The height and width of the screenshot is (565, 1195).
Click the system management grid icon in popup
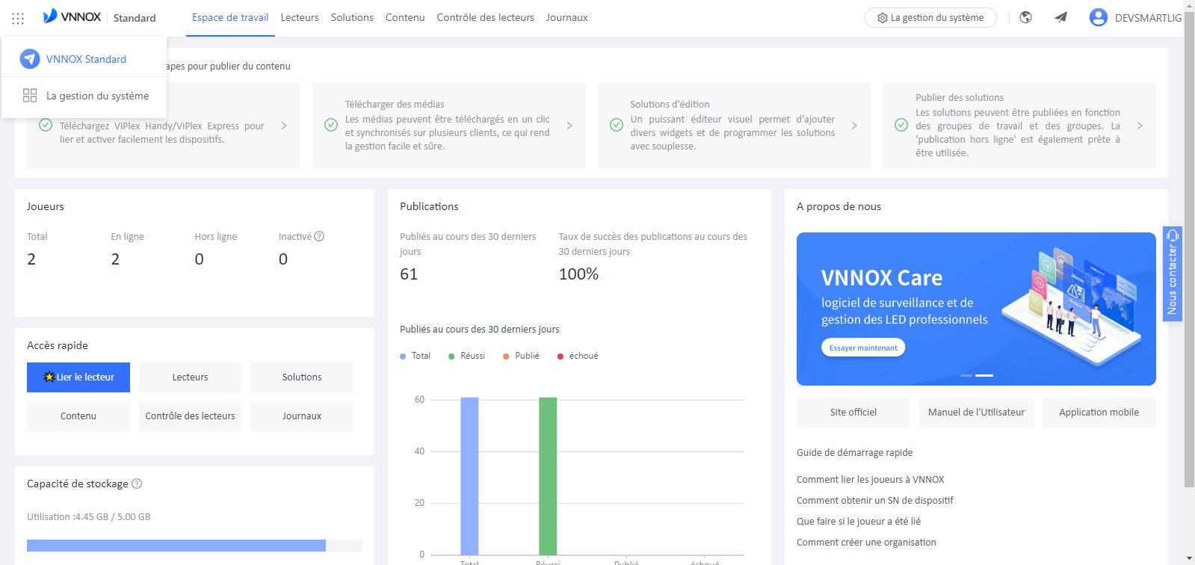30,96
